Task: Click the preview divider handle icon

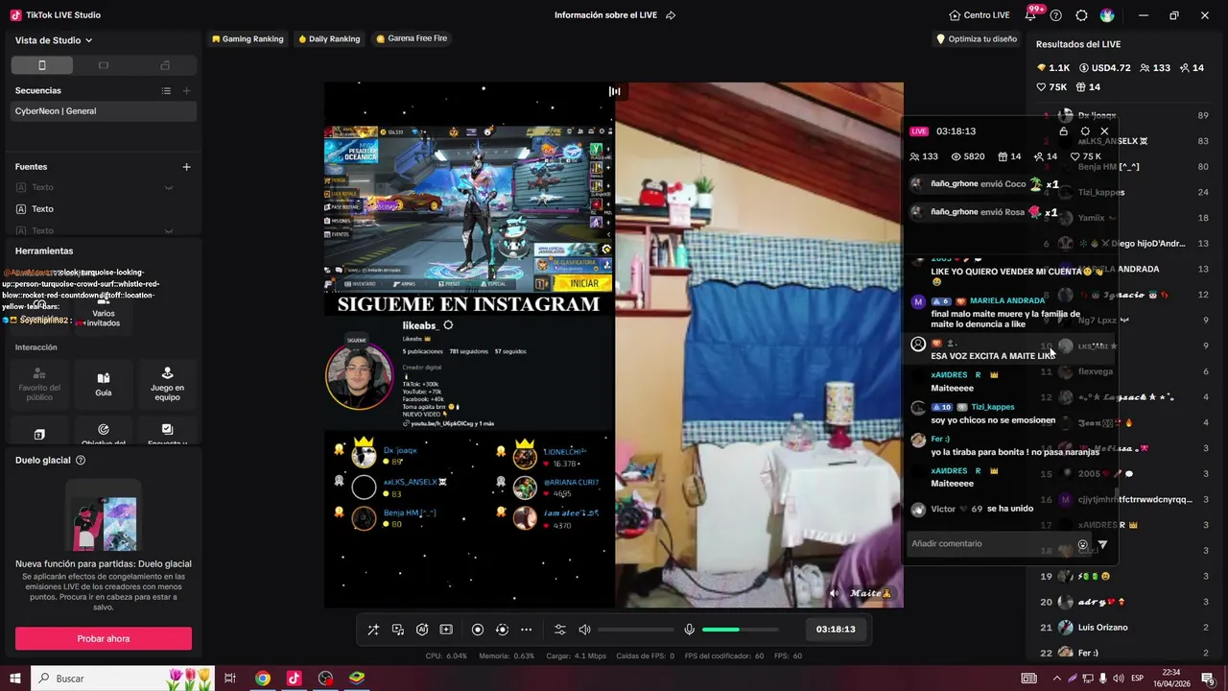Action: [614, 92]
